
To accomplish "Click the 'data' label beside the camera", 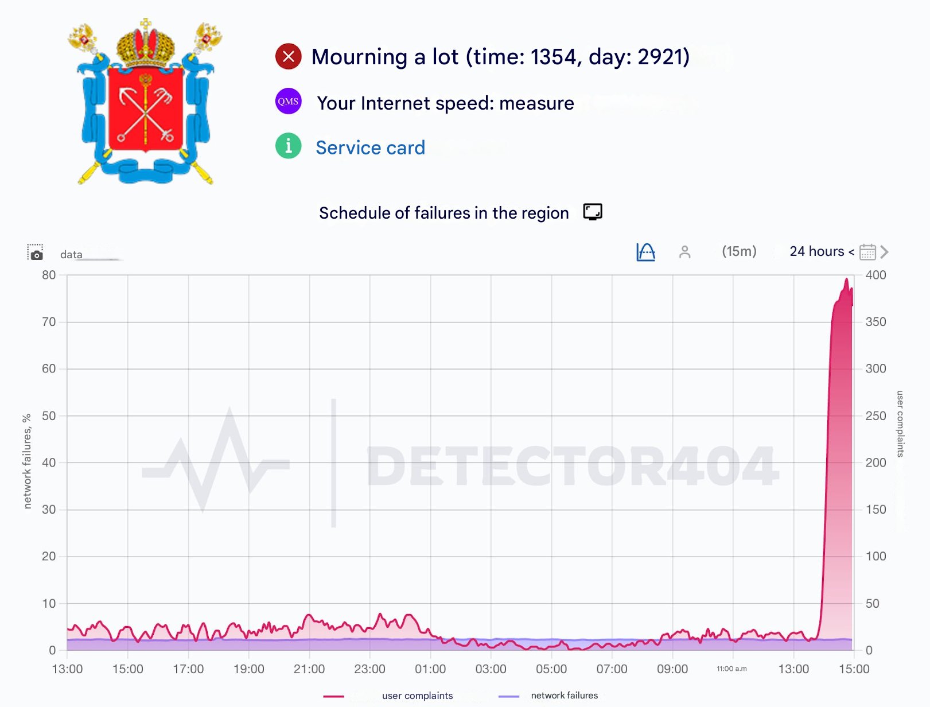I will click(71, 254).
